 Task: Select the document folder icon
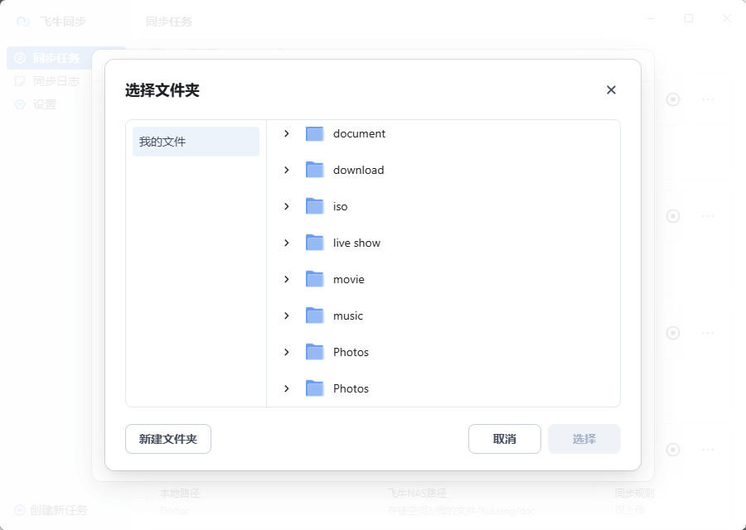313,133
